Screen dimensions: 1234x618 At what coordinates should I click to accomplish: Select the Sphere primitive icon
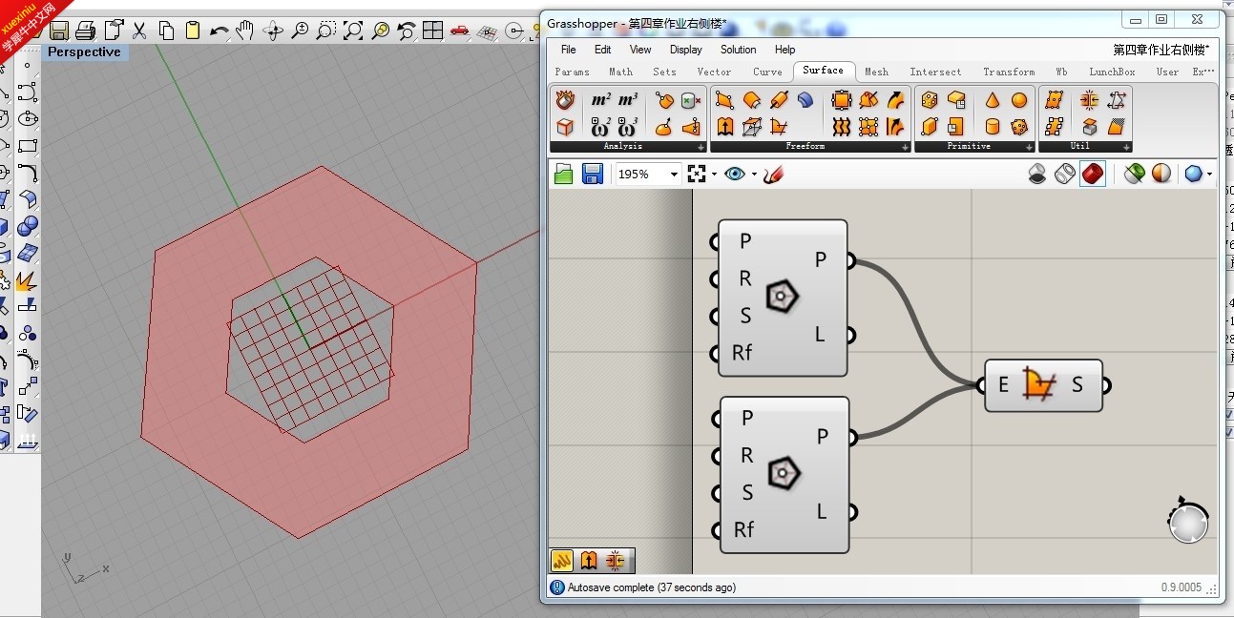pos(1019,100)
